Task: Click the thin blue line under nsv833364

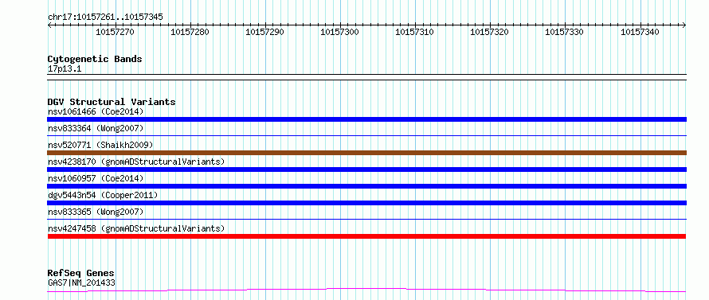Action: click(x=366, y=135)
